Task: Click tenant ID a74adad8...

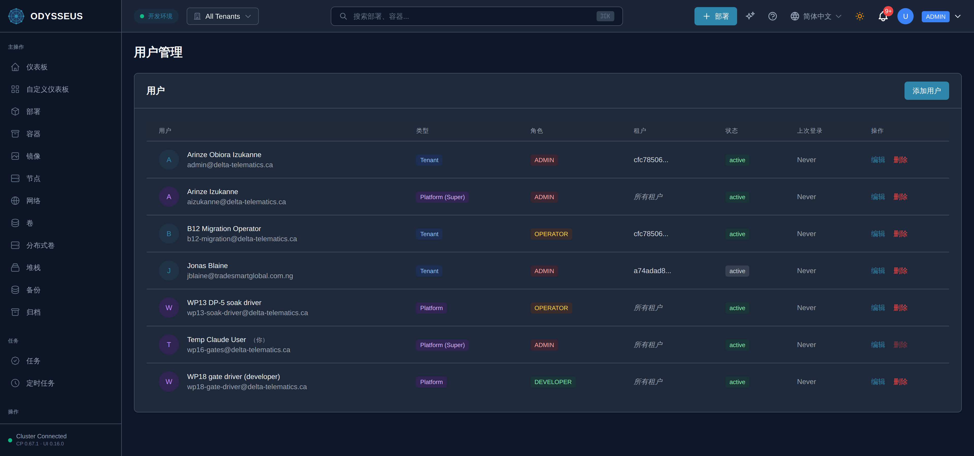Action: coord(652,271)
